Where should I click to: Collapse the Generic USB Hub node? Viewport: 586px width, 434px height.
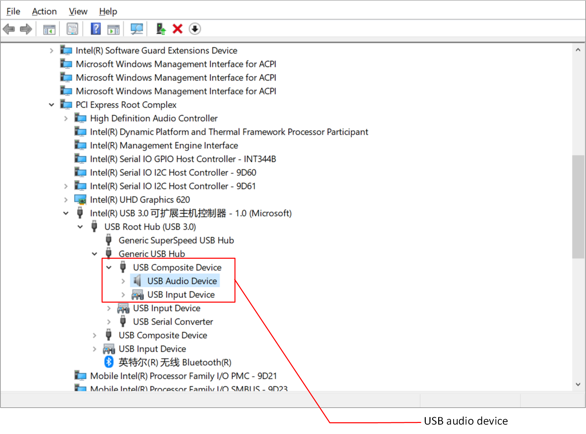click(x=95, y=254)
